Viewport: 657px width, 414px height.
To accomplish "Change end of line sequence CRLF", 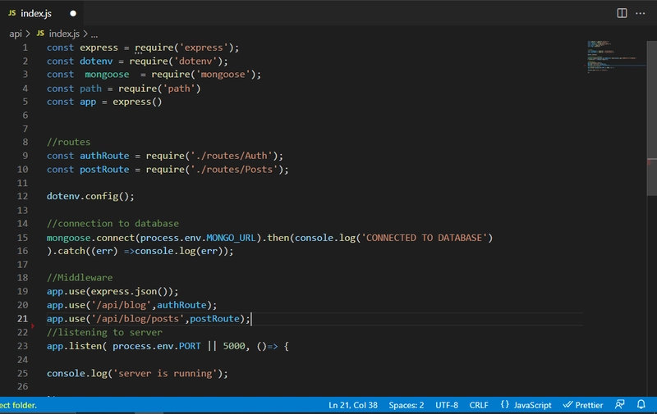I will pyautogui.click(x=479, y=405).
